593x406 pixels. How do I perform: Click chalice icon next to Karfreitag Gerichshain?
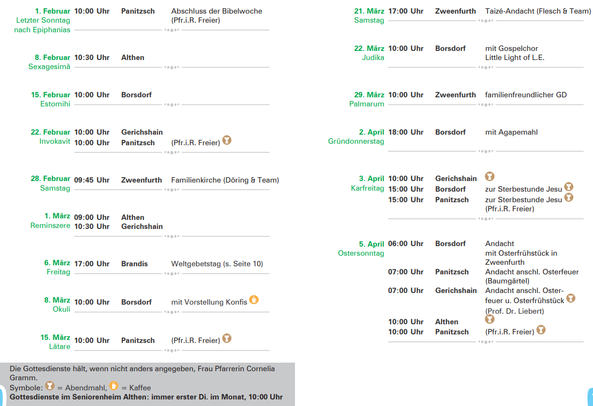[489, 176]
